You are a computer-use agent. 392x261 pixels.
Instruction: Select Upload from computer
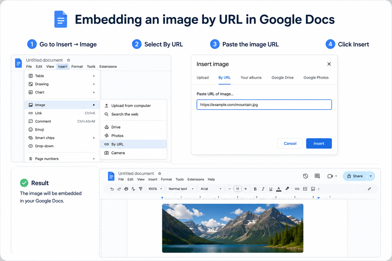(x=133, y=106)
